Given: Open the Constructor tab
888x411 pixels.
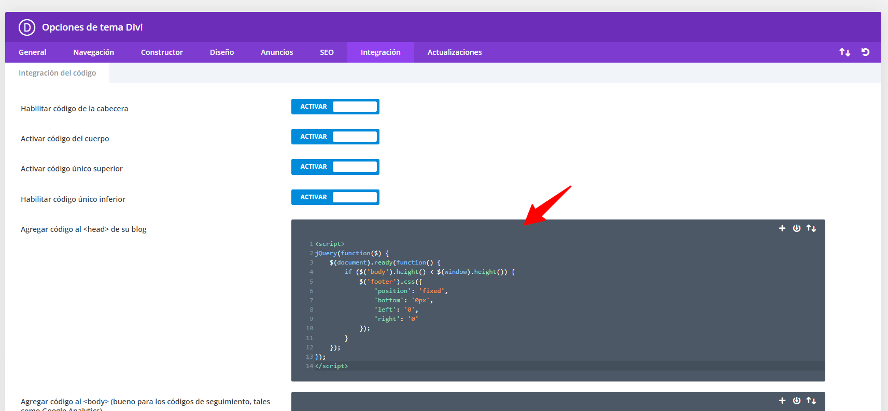Looking at the screenshot, I should coord(162,52).
